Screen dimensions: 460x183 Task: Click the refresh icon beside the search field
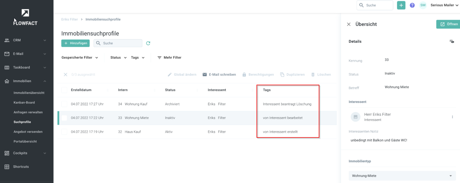(x=148, y=43)
